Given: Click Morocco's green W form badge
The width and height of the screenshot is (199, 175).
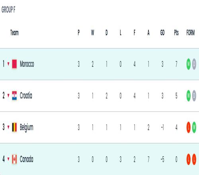Looking at the screenshot, I should (188, 64).
